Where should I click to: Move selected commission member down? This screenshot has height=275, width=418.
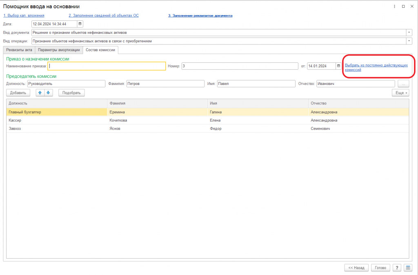click(48, 93)
